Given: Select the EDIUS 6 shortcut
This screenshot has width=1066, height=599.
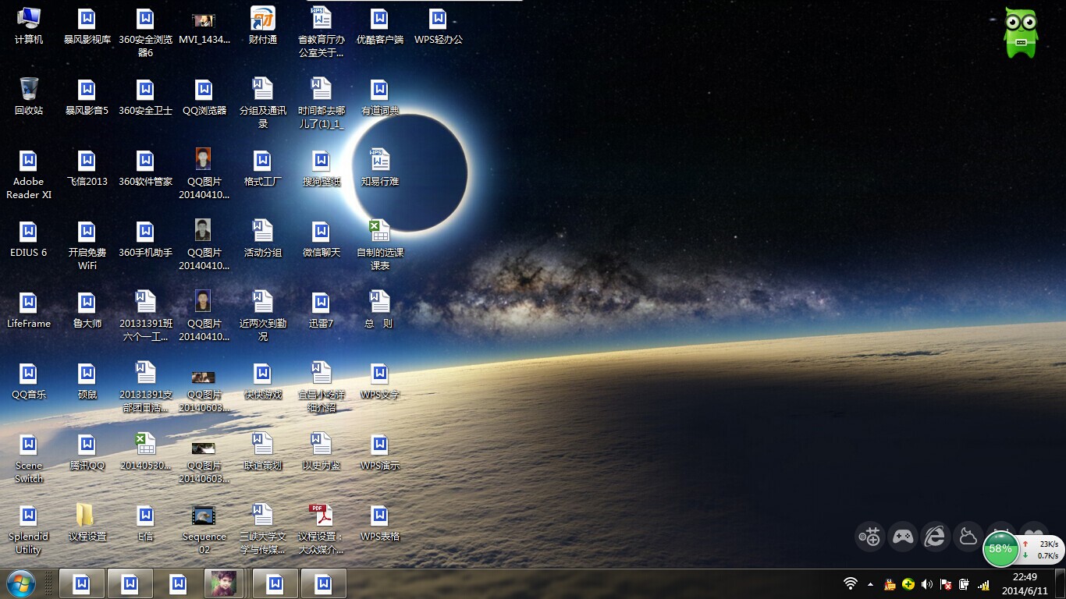Looking at the screenshot, I should 29,239.
